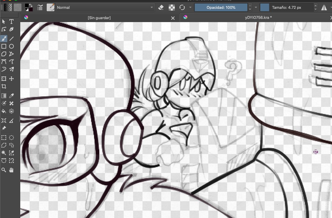This screenshot has width=332, height=218.
Task: Select the Polyline tool
Action: pyautogui.click(x=11, y=54)
